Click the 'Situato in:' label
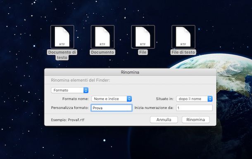Viewport: 252px width, 159px height. pos(164,99)
